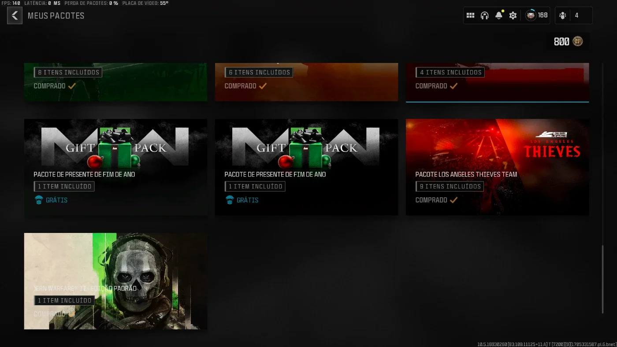Image resolution: width=617 pixels, height=347 pixels.
Task: Click the Perda de Pacotes readout
Action: [x=91, y=3]
